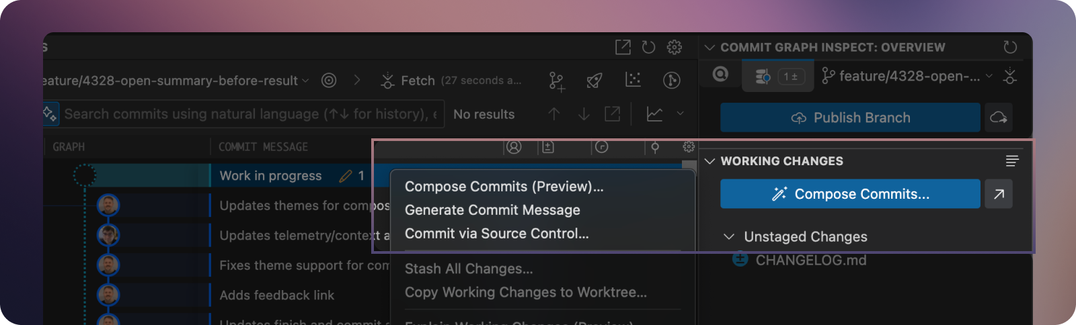Click the rocket launchpad icon
1076x325 pixels.
point(594,81)
